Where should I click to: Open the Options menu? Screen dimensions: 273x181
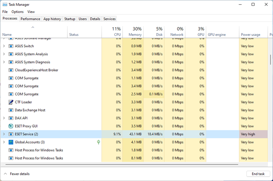[17, 12]
